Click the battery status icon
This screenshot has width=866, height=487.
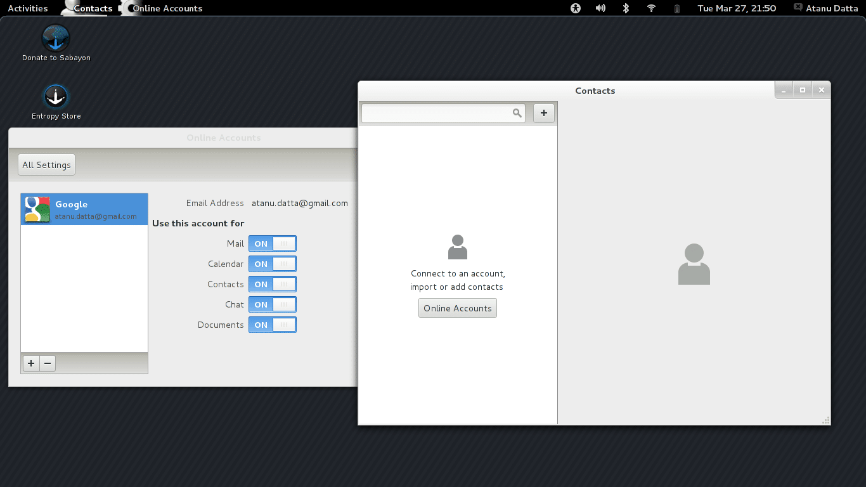[676, 8]
